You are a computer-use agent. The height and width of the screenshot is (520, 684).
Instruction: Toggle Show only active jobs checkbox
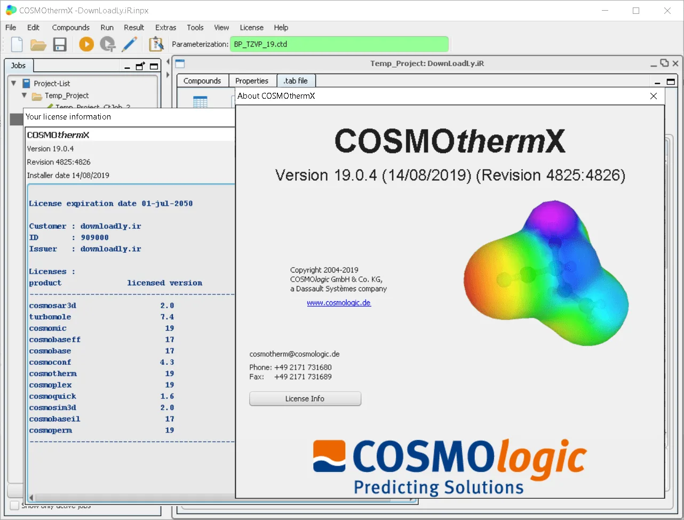click(x=14, y=505)
